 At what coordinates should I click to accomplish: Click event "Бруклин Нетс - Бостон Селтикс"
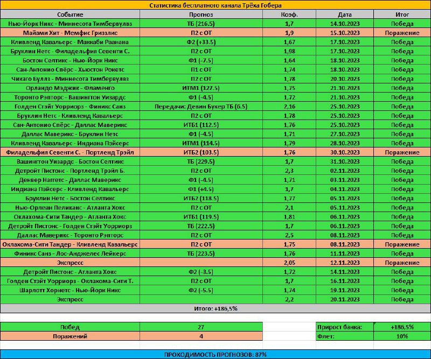(x=70, y=198)
